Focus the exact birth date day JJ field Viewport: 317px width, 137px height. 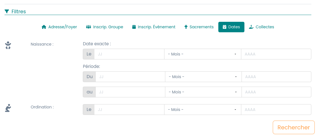(x=129, y=54)
